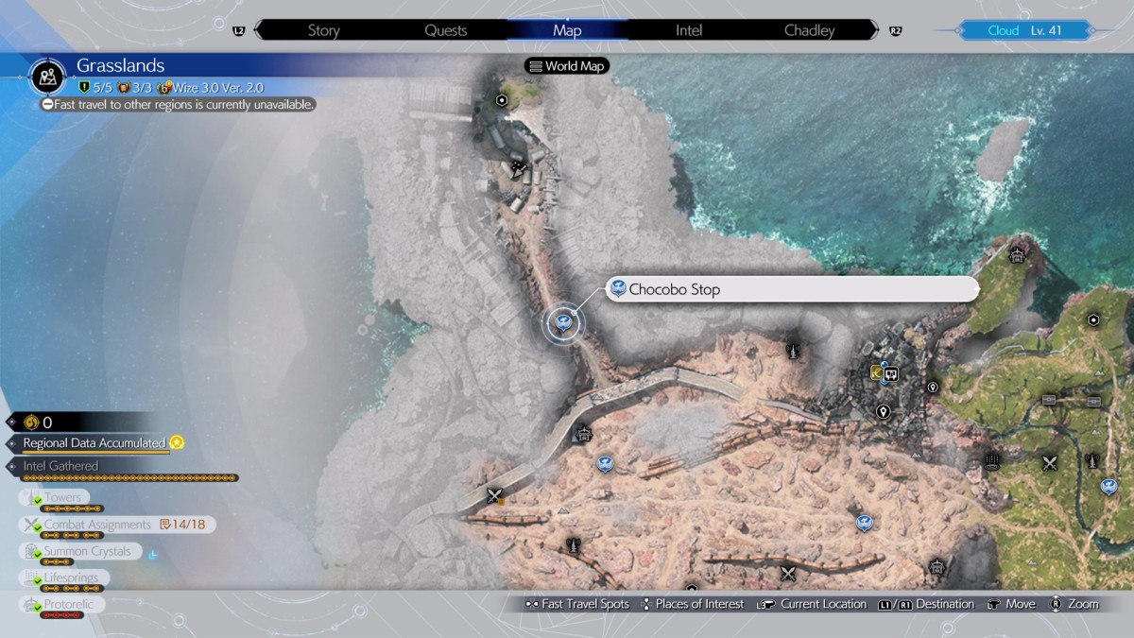The width and height of the screenshot is (1134, 638).
Task: Click Current Location in the bottom legend
Action: coord(812,604)
